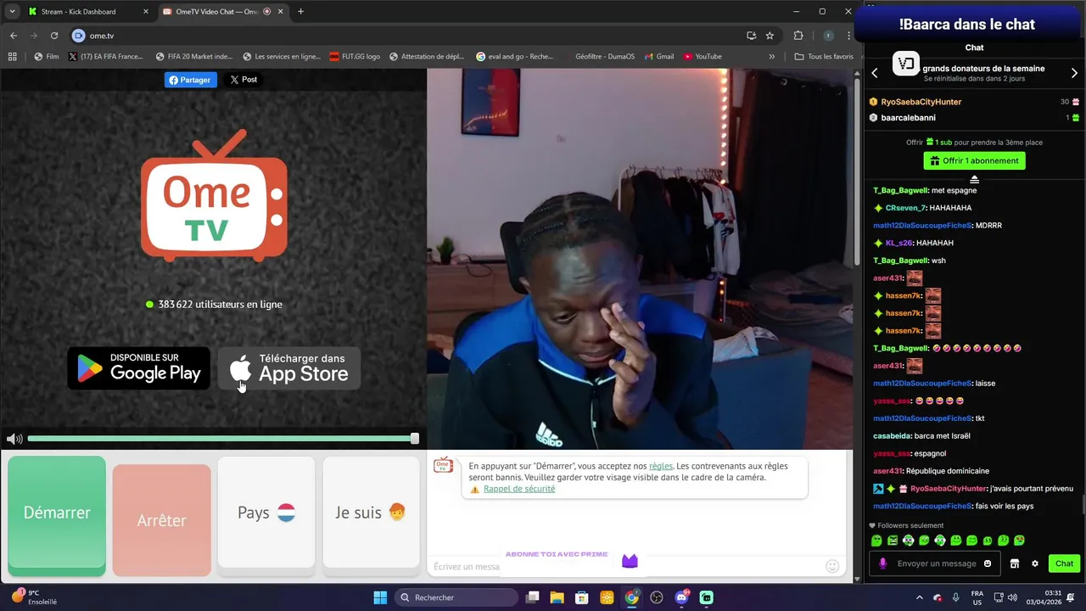Open the Kick chat emote picker
Viewport: 1086px width, 611px height.
(988, 563)
